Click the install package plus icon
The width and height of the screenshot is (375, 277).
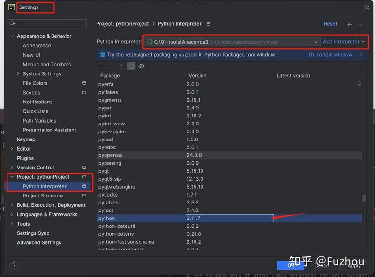point(102,66)
